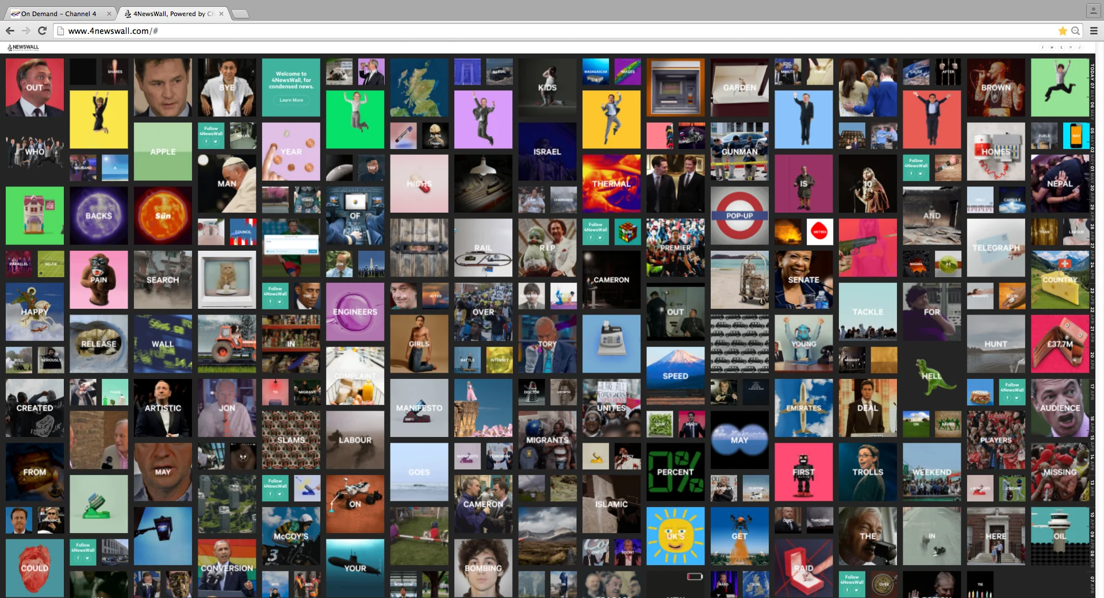The image size is (1104, 598).
Task: Select the 4NewsWall browser tab
Action: tap(172, 14)
